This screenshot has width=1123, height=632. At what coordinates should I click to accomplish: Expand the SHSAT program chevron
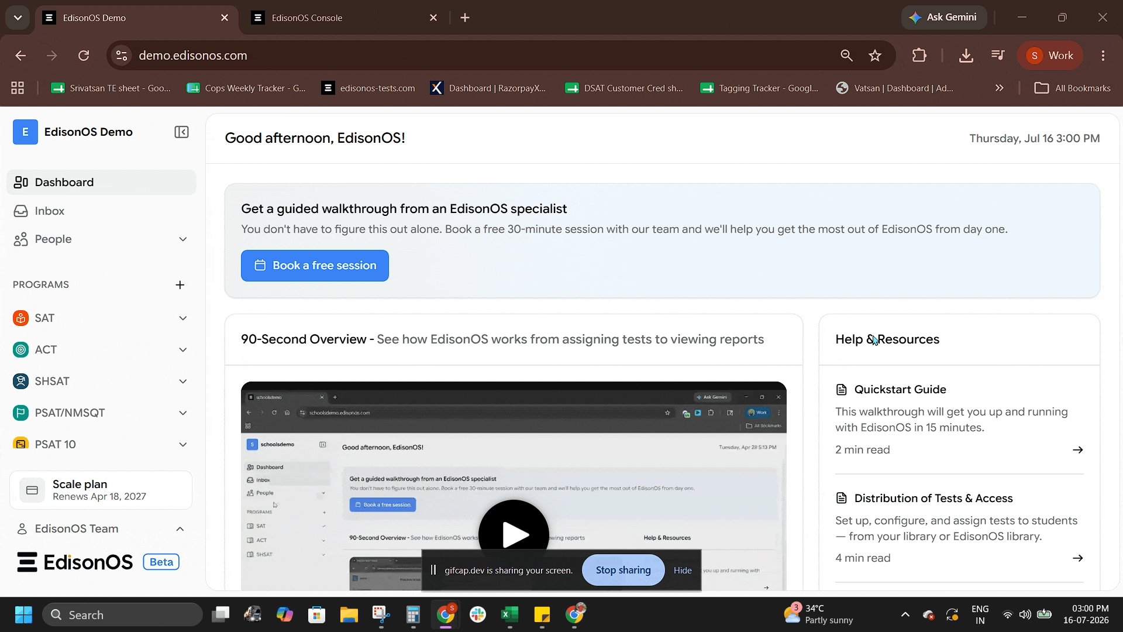[182, 382]
